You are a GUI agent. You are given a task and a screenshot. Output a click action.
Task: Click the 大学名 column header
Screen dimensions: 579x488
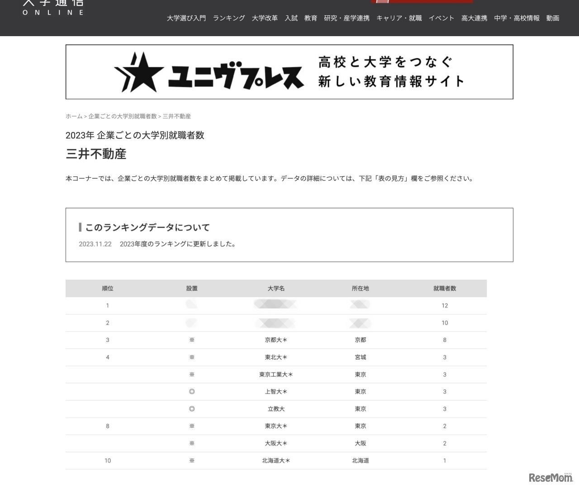point(276,289)
